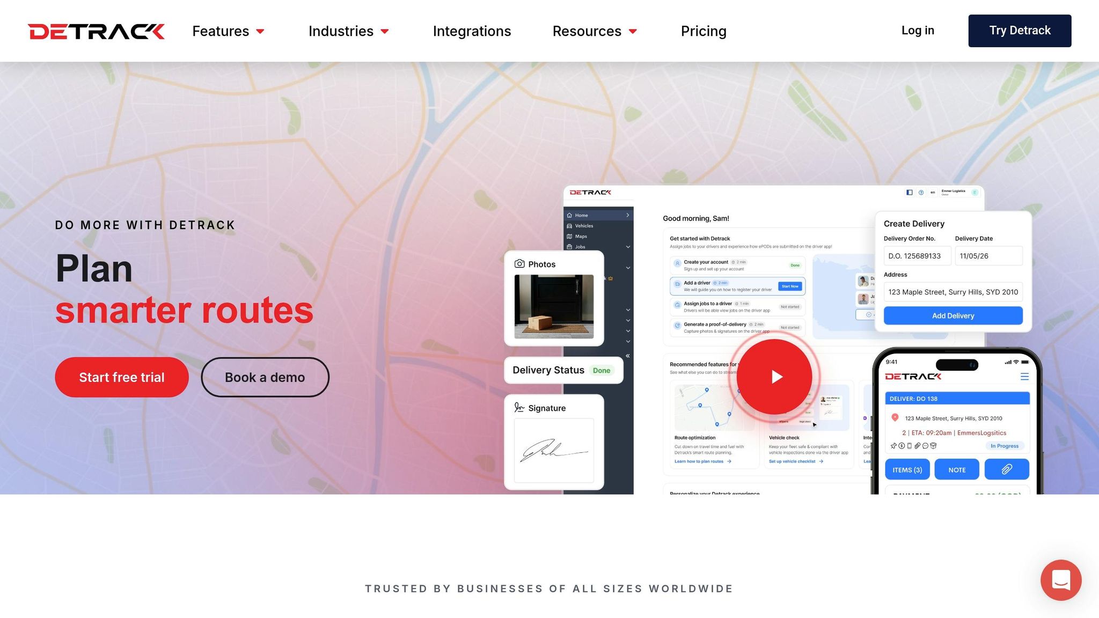The height and width of the screenshot is (618, 1099).
Task: Click the paperclip attachment button on the phone
Action: [1007, 469]
